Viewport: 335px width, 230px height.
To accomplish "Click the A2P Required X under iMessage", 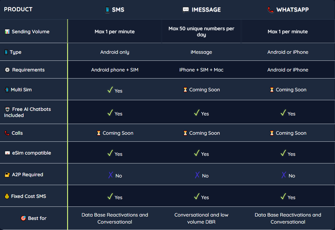I will point(197,175).
